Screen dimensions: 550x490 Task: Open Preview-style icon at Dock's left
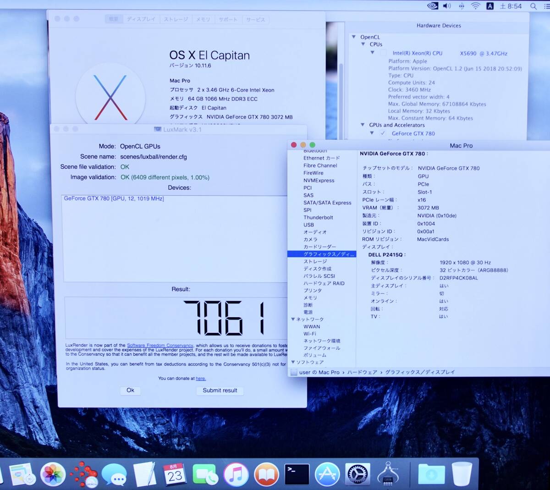[21, 474]
